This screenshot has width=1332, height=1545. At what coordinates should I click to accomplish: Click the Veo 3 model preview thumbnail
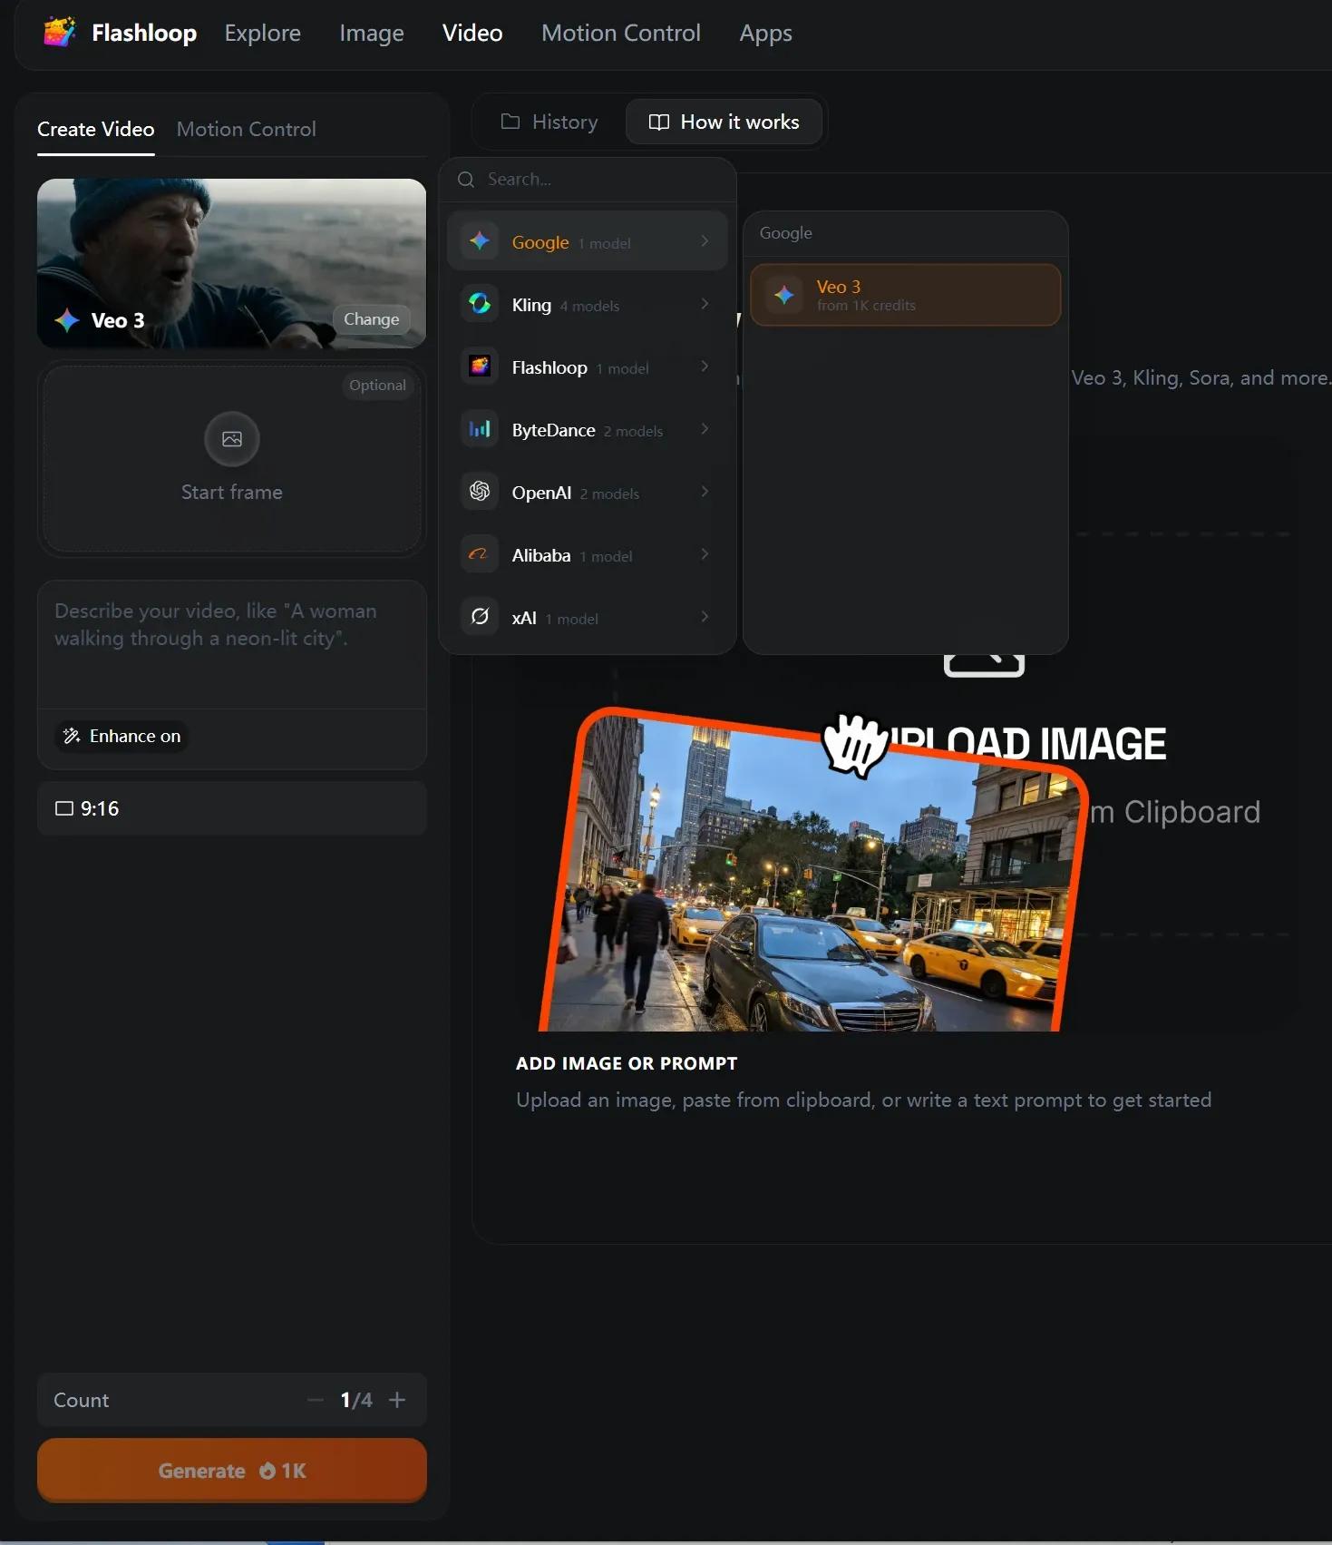click(x=232, y=263)
